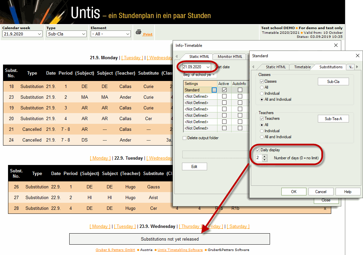Click the Sub-Tea-A button
Viewport: 363px width, 255px height.
[x=333, y=118]
